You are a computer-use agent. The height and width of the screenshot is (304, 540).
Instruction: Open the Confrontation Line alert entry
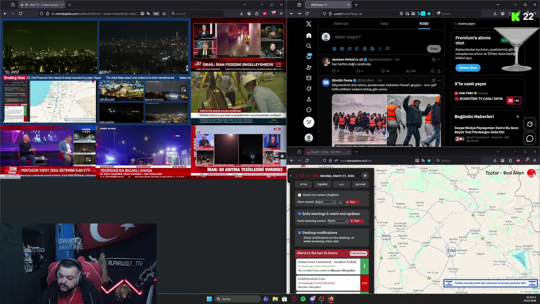click(x=332, y=283)
